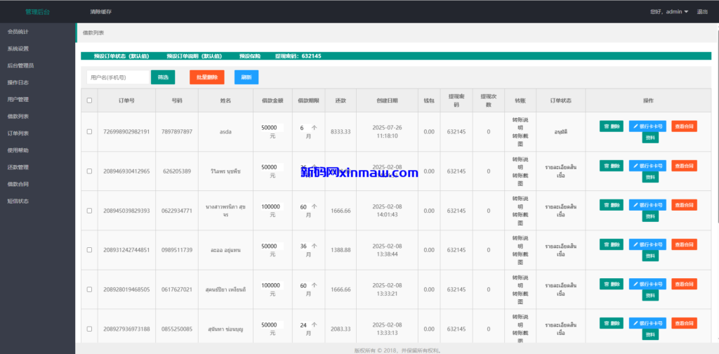Delete order 208946930412965 via trash button
719x354 pixels.
coord(612,166)
